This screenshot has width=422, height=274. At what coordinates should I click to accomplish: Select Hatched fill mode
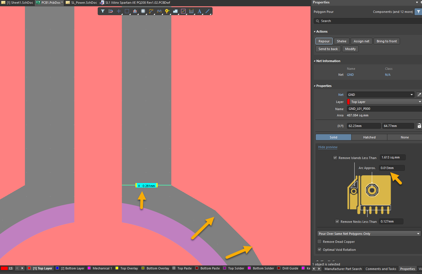coord(369,137)
